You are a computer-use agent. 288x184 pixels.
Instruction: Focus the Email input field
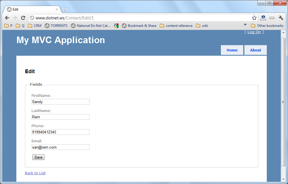pyautogui.click(x=60, y=147)
